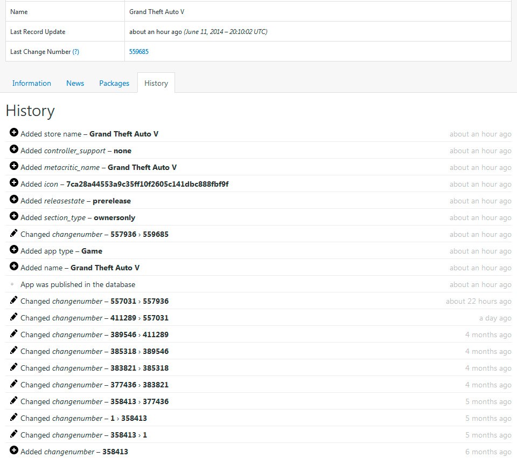Select the History tab
Image resolution: width=517 pixels, height=464 pixels.
[x=156, y=83]
